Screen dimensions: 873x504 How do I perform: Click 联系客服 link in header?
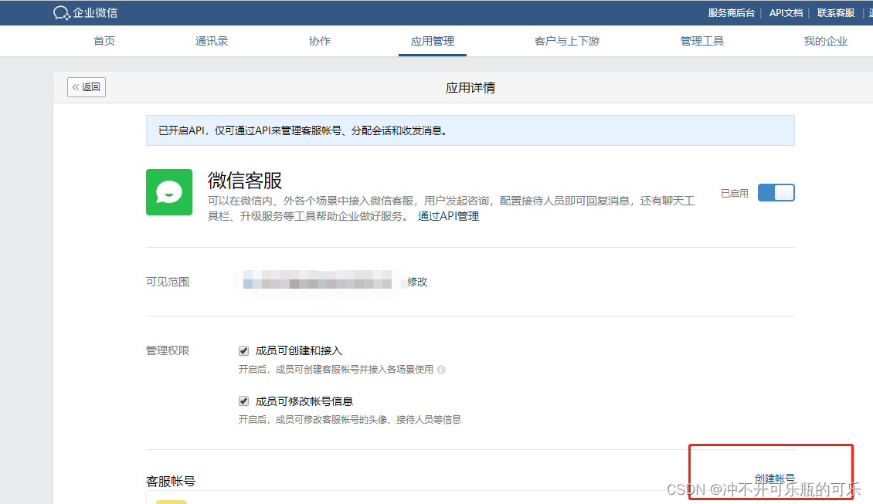coord(836,13)
